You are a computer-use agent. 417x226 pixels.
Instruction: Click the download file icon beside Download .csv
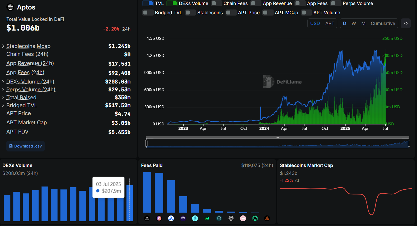coord(11,146)
